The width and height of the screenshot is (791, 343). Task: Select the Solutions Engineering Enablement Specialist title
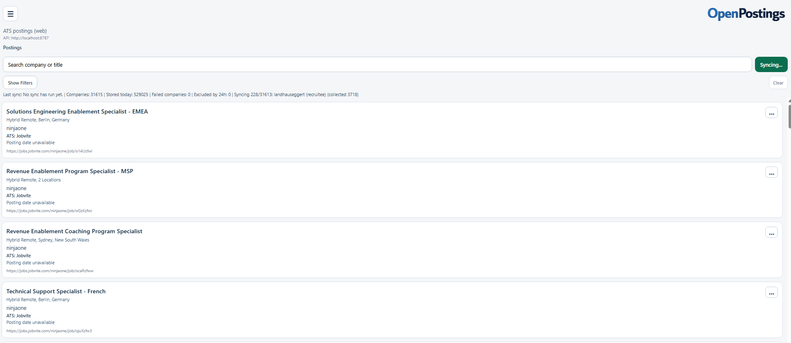tap(77, 111)
